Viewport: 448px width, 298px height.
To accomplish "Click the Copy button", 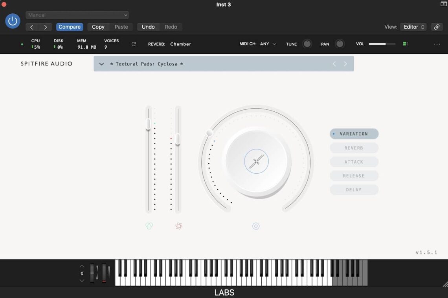I will point(98,27).
